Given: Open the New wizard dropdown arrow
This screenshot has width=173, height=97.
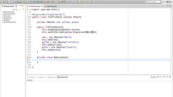Looking at the screenshot, I should pos(4,2).
